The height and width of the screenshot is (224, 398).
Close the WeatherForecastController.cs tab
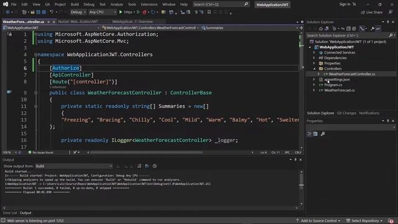(x=53, y=22)
